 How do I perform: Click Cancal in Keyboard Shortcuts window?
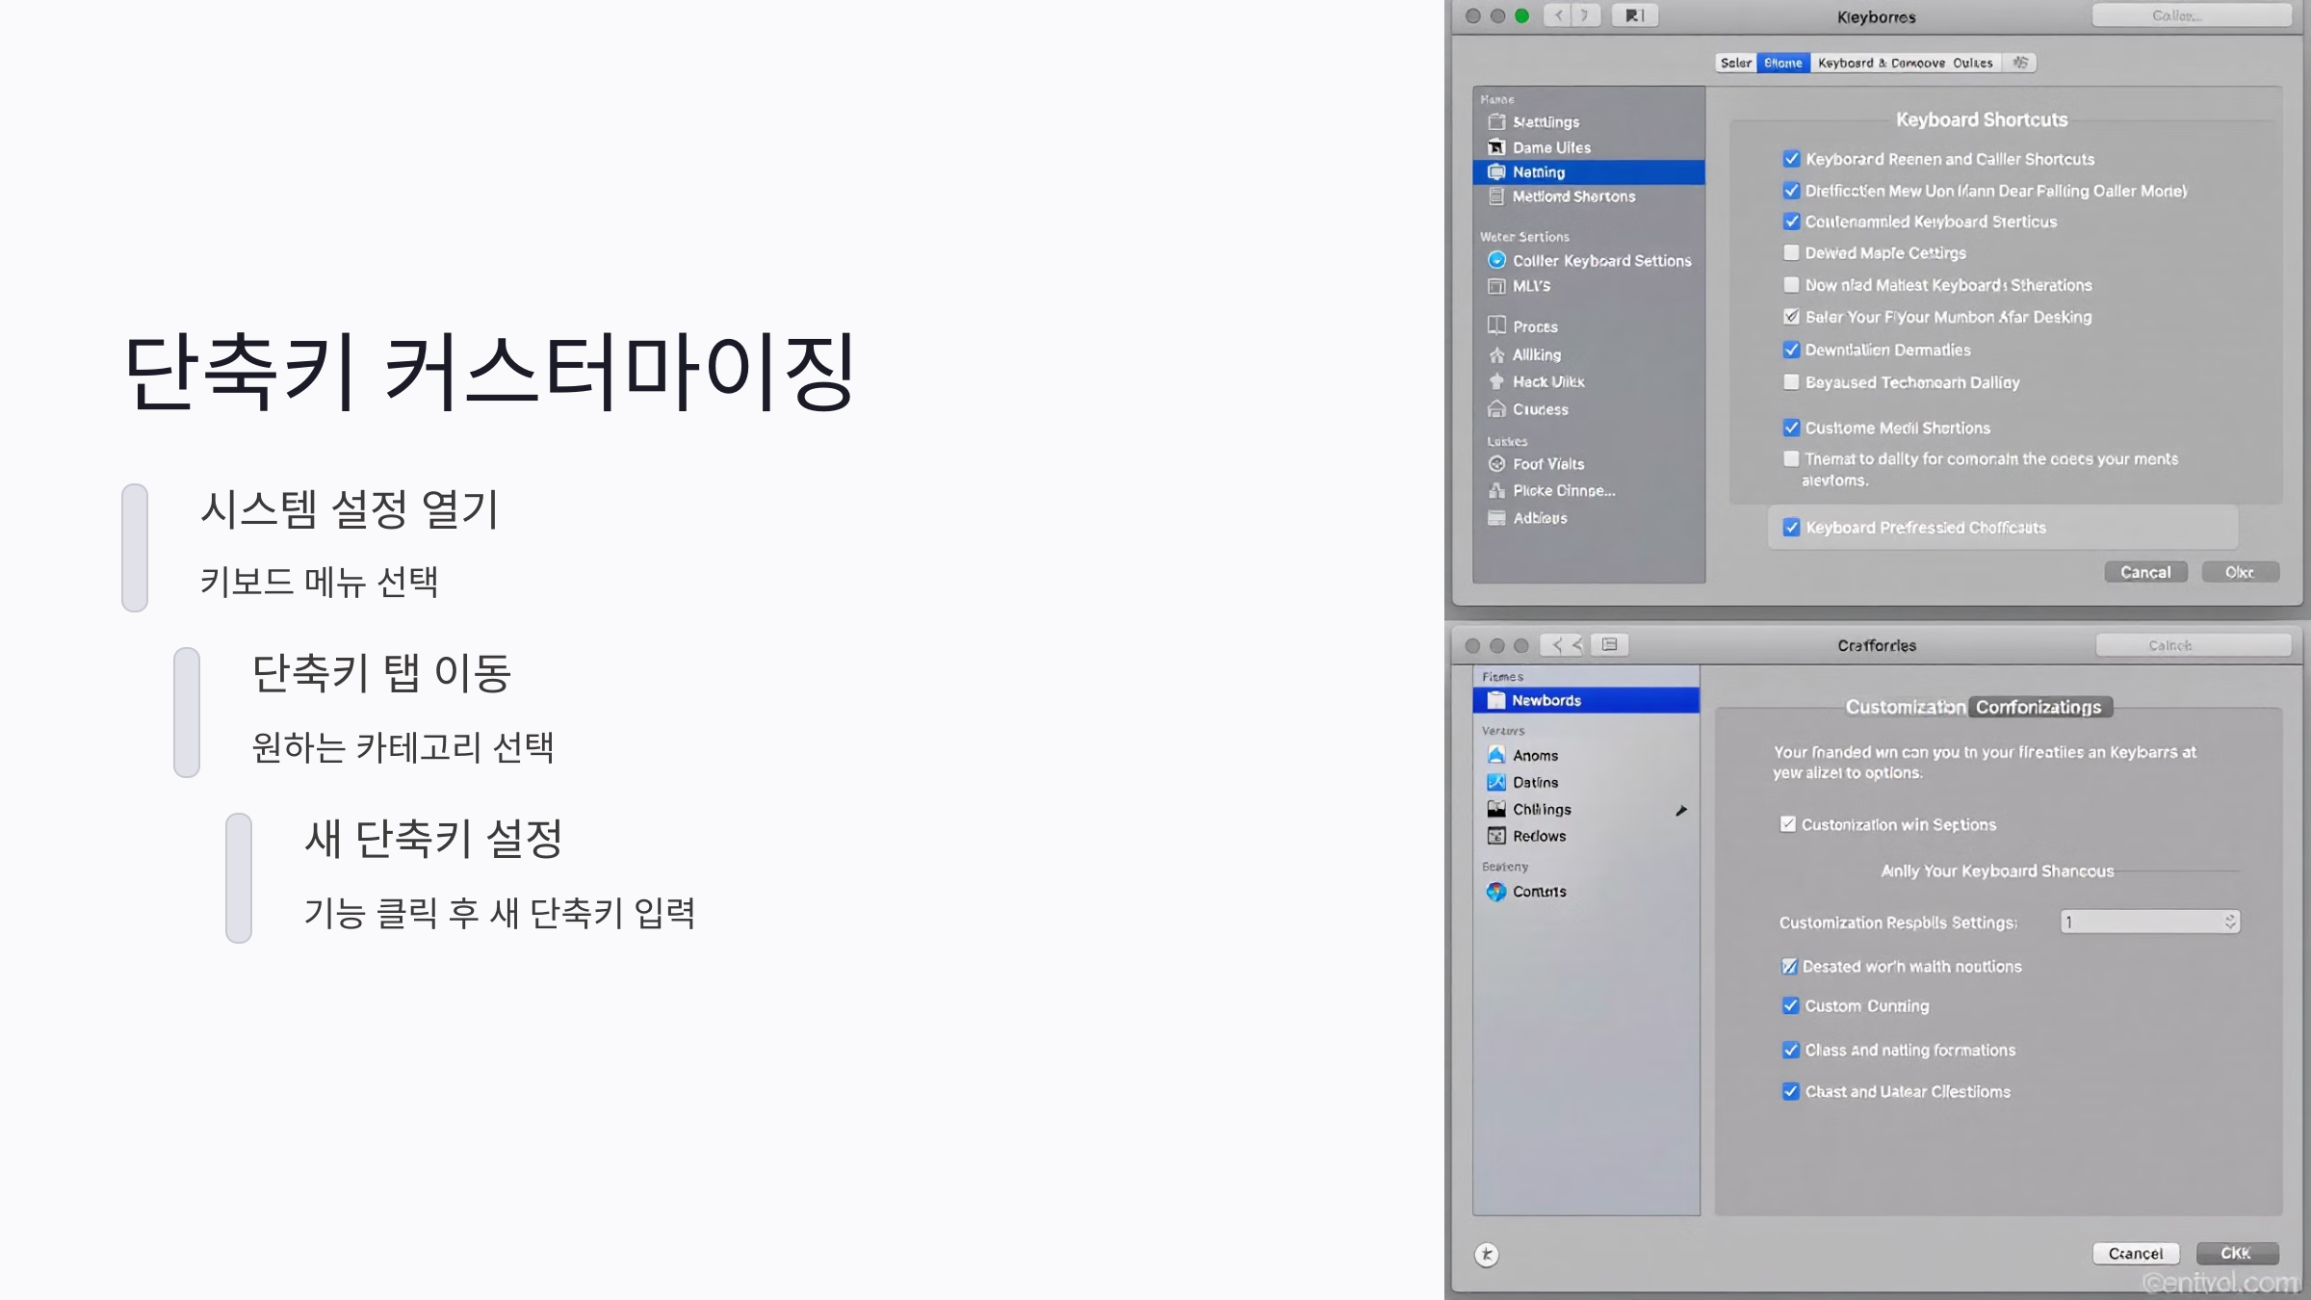[2145, 572]
